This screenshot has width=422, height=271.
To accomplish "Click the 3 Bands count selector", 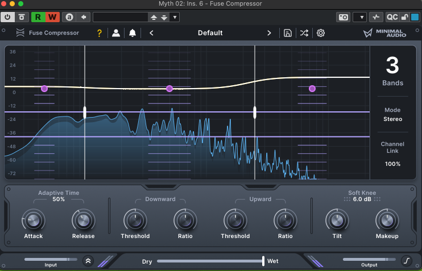I will (392, 71).
